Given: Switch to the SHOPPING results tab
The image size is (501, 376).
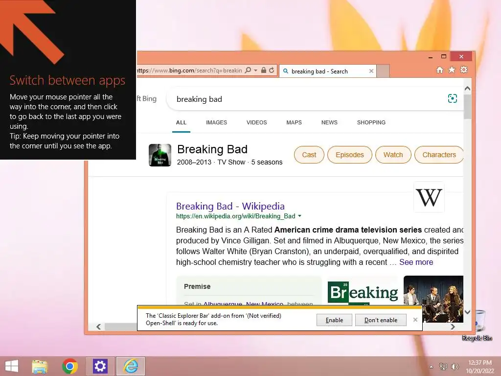Looking at the screenshot, I should [x=371, y=122].
